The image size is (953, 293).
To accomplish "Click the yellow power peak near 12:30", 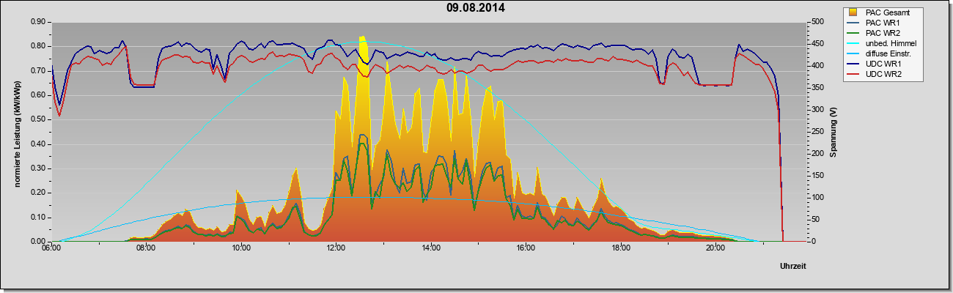I will [362, 38].
